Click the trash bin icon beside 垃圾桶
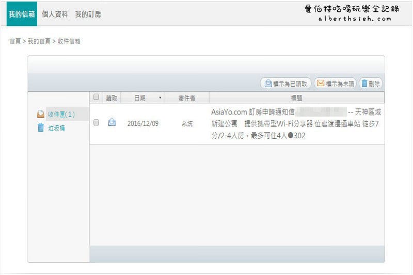The image size is (413, 275). point(41,127)
